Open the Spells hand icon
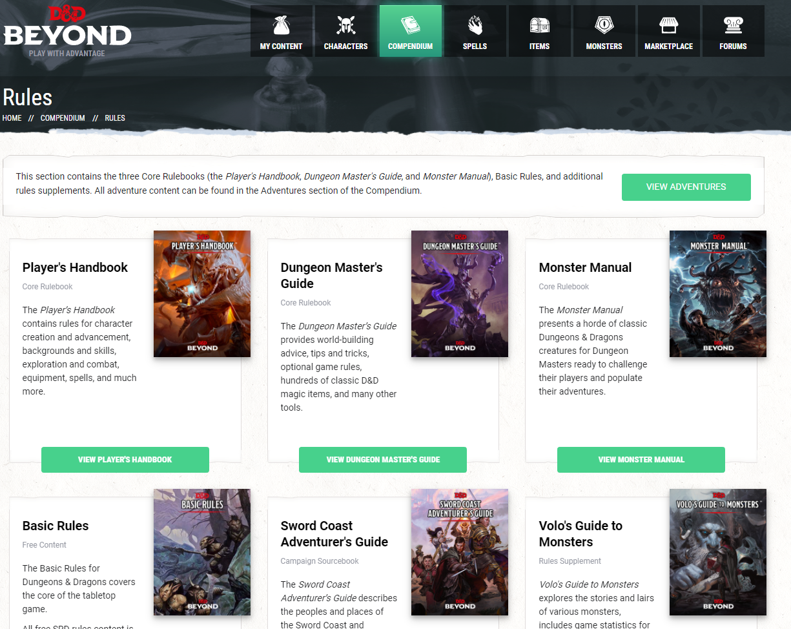This screenshot has height=629, width=791. [x=475, y=26]
